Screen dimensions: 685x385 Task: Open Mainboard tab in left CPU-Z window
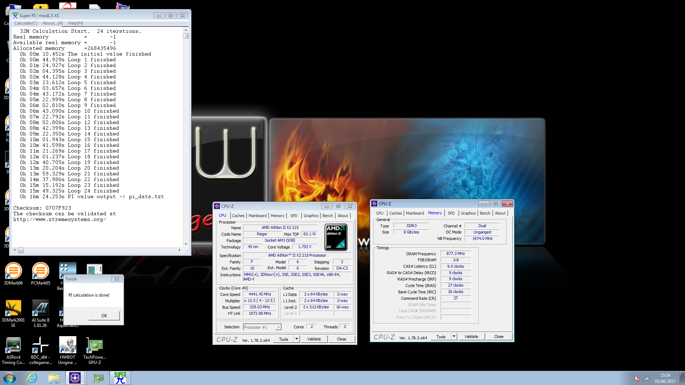[258, 216]
